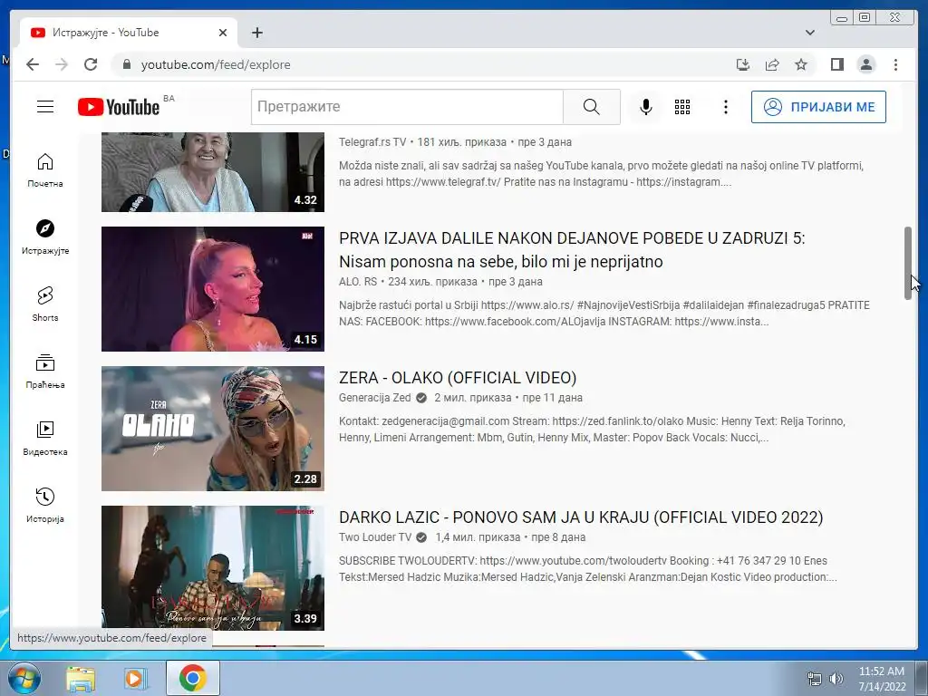Screen dimensions: 928x696
Task: Click the Chrome taskbar button
Action: pos(193,678)
